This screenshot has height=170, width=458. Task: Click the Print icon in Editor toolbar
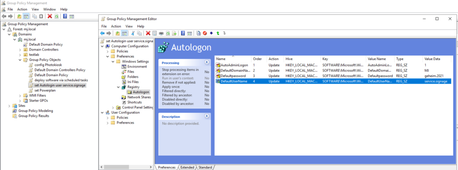tap(161, 33)
